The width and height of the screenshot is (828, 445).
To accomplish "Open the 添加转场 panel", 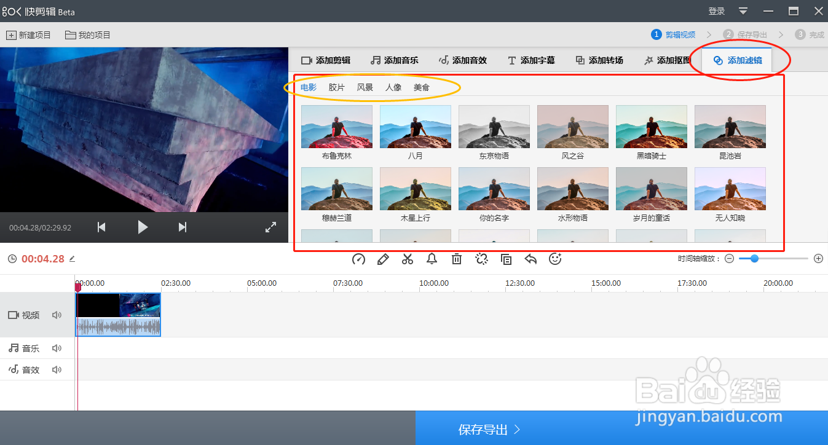I will tap(599, 60).
